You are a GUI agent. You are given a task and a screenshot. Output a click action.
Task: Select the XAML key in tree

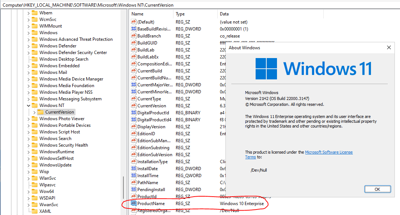tap(45, 211)
